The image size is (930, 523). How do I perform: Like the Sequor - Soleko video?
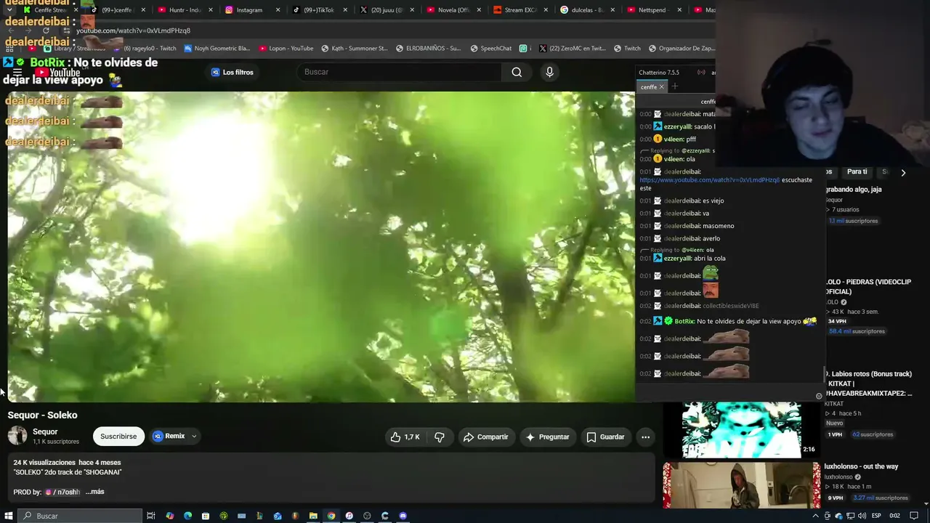[405, 437]
